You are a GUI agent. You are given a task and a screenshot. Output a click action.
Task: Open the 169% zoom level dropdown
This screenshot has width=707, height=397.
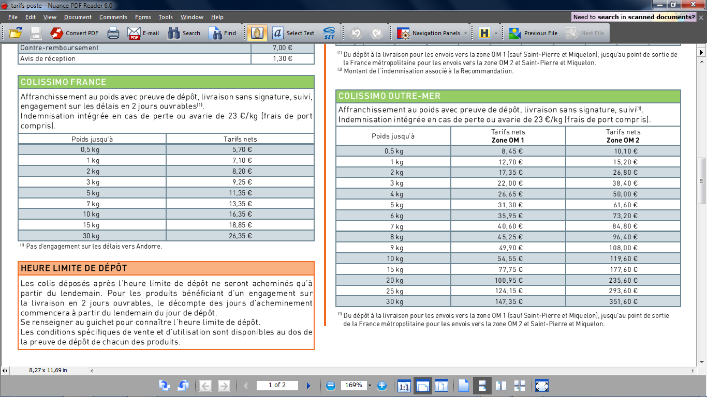pyautogui.click(x=370, y=386)
